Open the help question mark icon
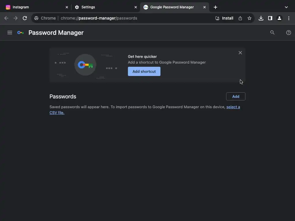 click(288, 33)
